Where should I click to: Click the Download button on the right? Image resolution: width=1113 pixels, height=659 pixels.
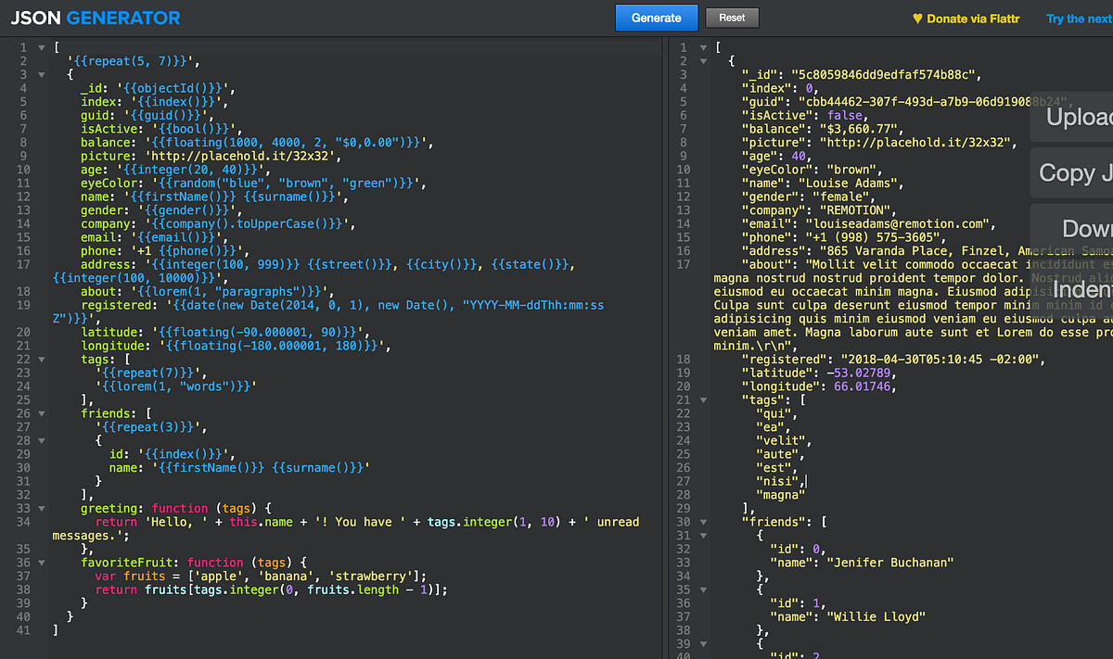[1072, 229]
